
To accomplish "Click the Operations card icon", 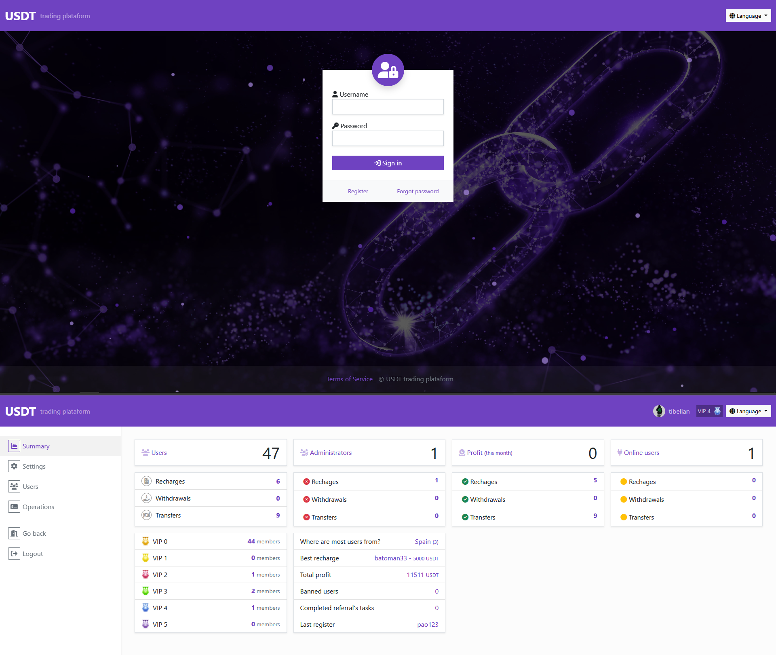I will point(14,507).
